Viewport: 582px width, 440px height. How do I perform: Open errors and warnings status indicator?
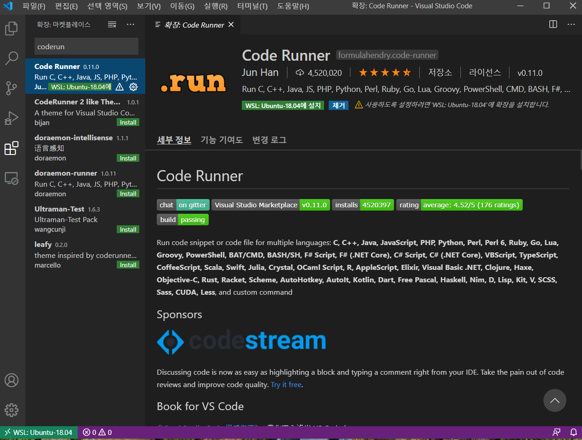point(97,432)
